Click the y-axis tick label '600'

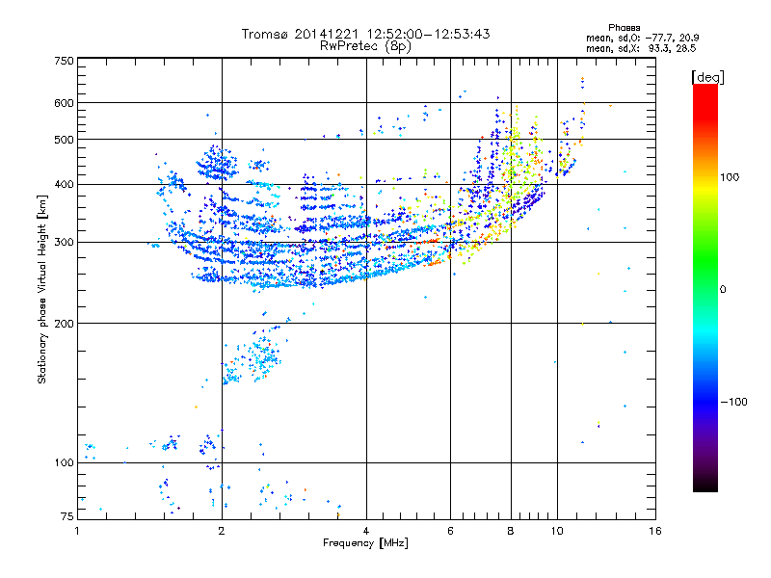click(64, 103)
